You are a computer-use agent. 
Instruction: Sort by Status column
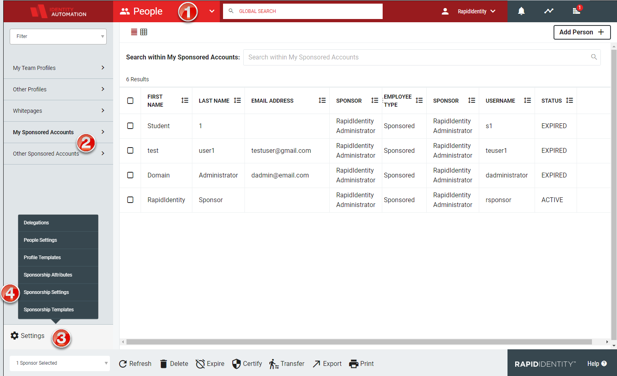[569, 100]
